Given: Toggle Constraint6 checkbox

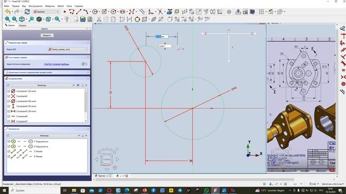Looking at the screenshot, I should [9, 116].
